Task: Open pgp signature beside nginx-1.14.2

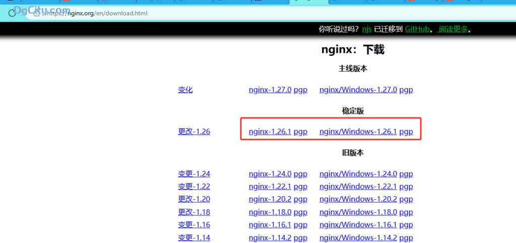Action: click(300, 238)
